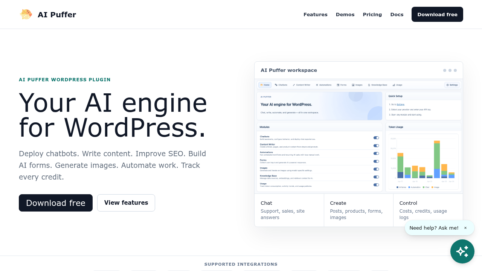Screen dimensions: 482x271
Task: Switch to the Forms tab in preview
Action: [x=342, y=85]
